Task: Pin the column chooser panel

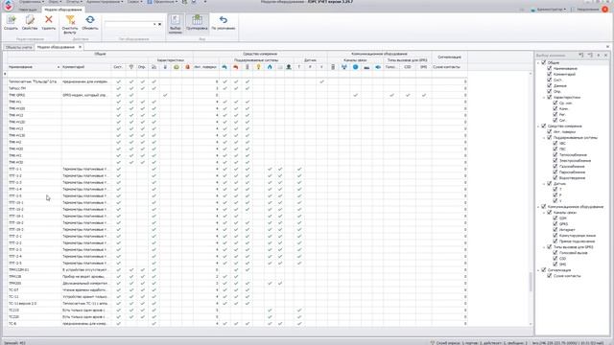Action: pos(599,56)
